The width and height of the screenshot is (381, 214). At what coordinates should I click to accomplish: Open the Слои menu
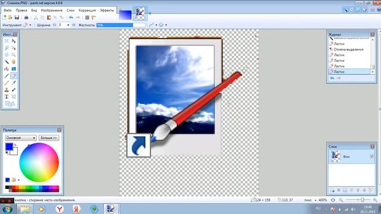70,10
